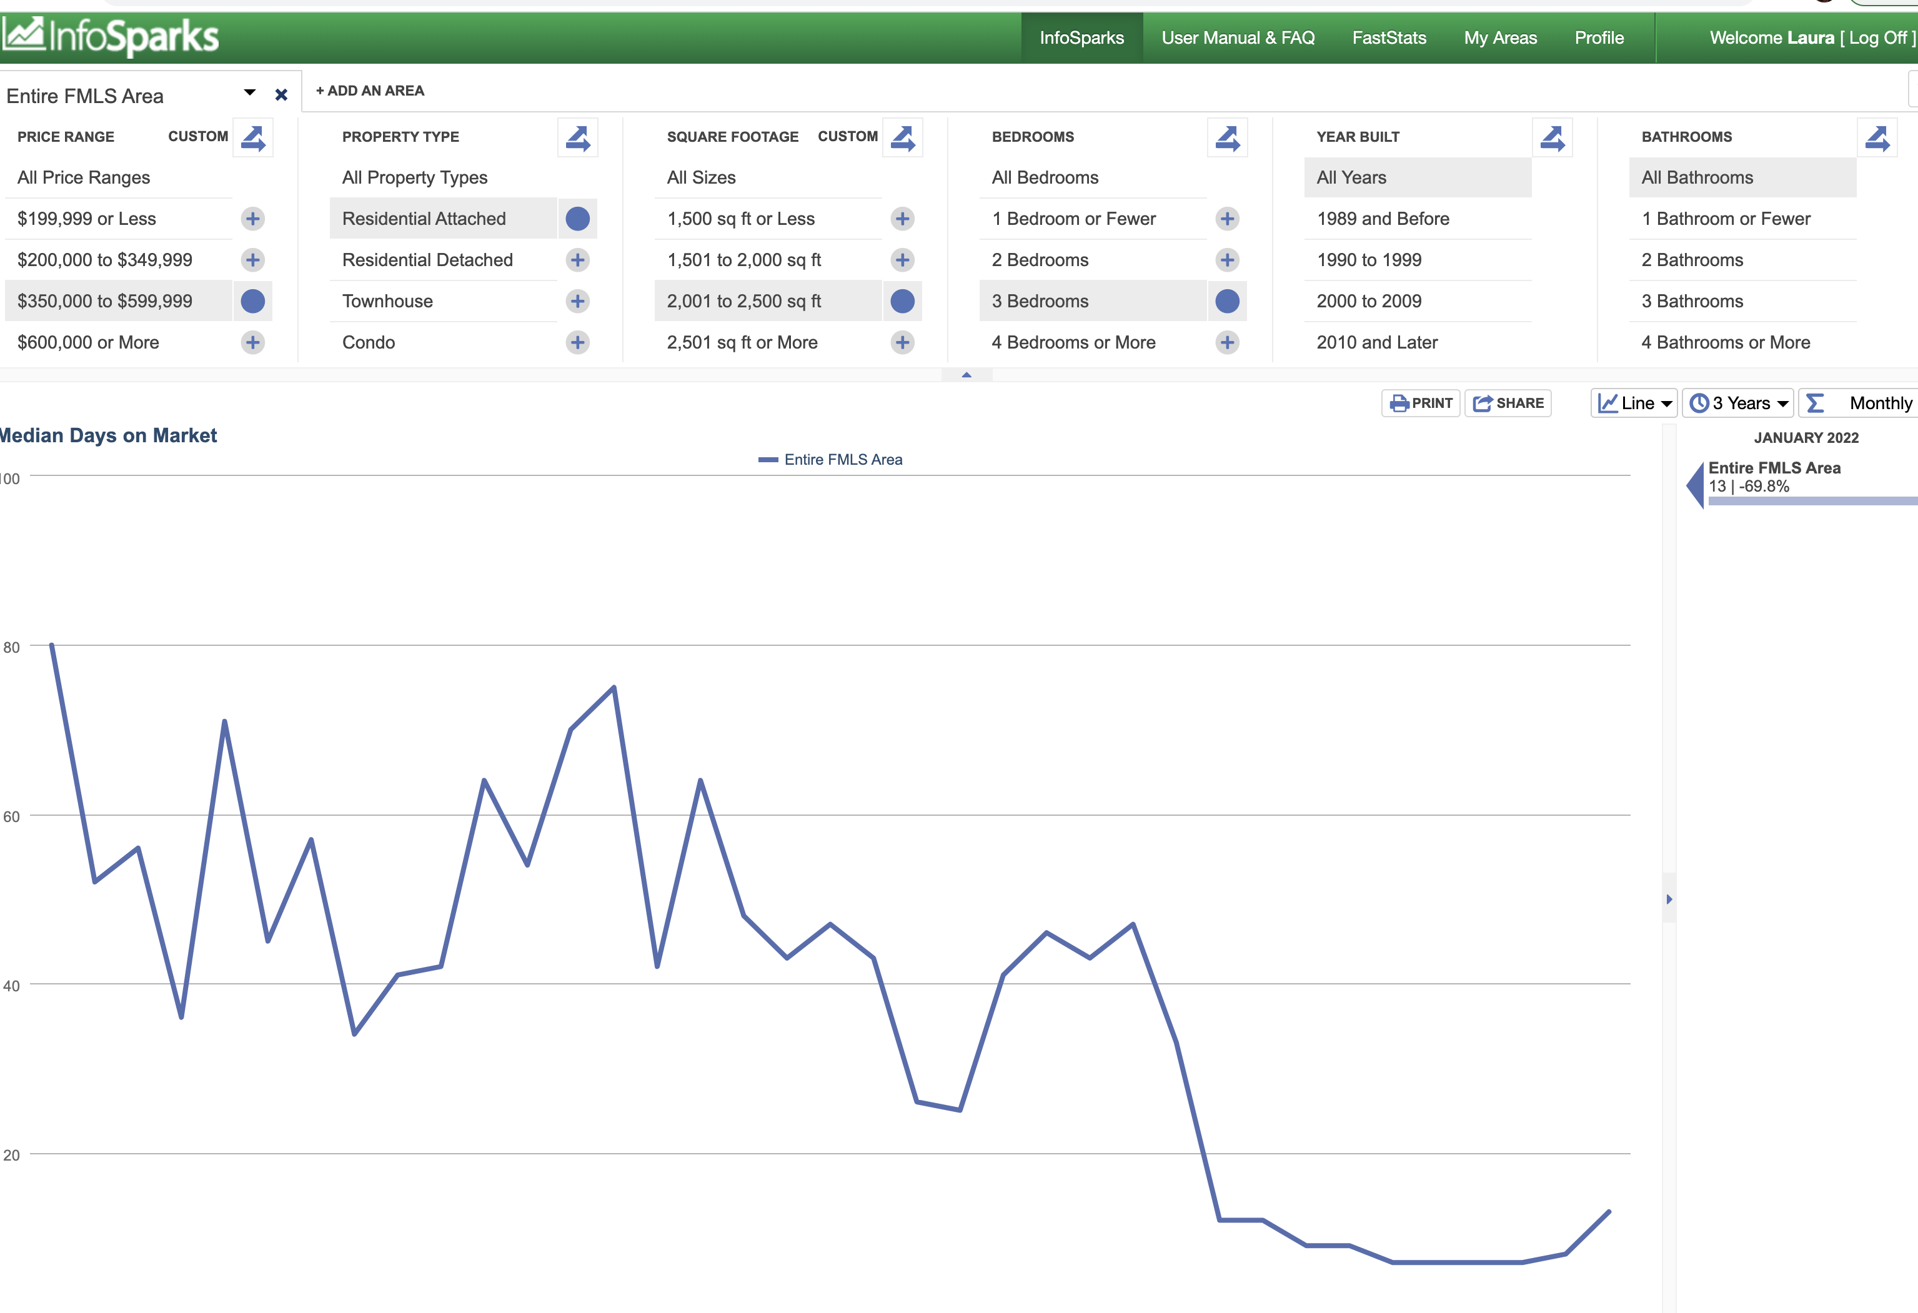Remove Entire FMLS Area with X icon
The width and height of the screenshot is (1918, 1313).
tap(281, 95)
